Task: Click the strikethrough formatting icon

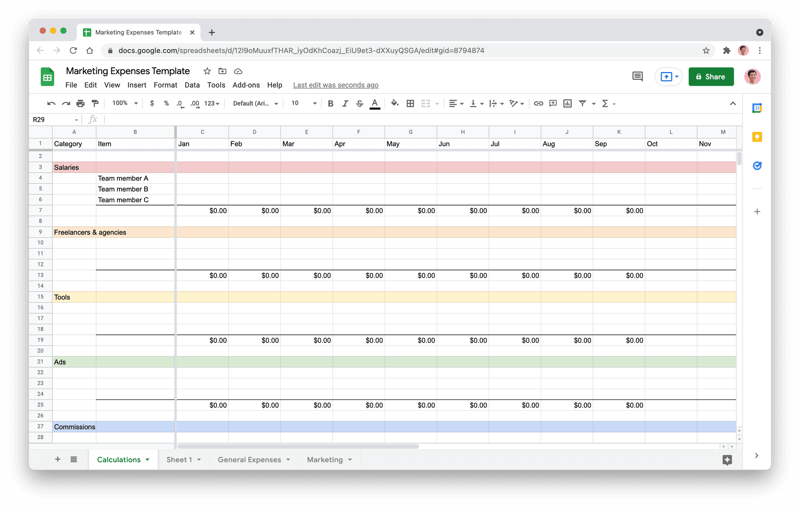Action: 360,104
